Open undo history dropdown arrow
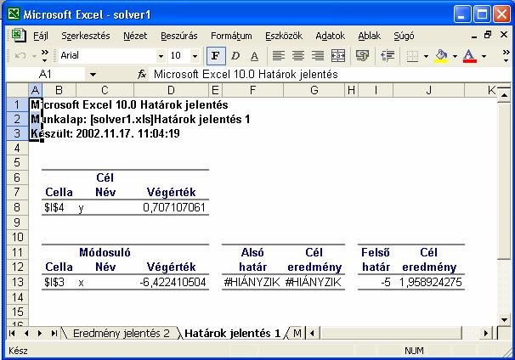Screen dimensions: 515x360 click(x=34, y=56)
